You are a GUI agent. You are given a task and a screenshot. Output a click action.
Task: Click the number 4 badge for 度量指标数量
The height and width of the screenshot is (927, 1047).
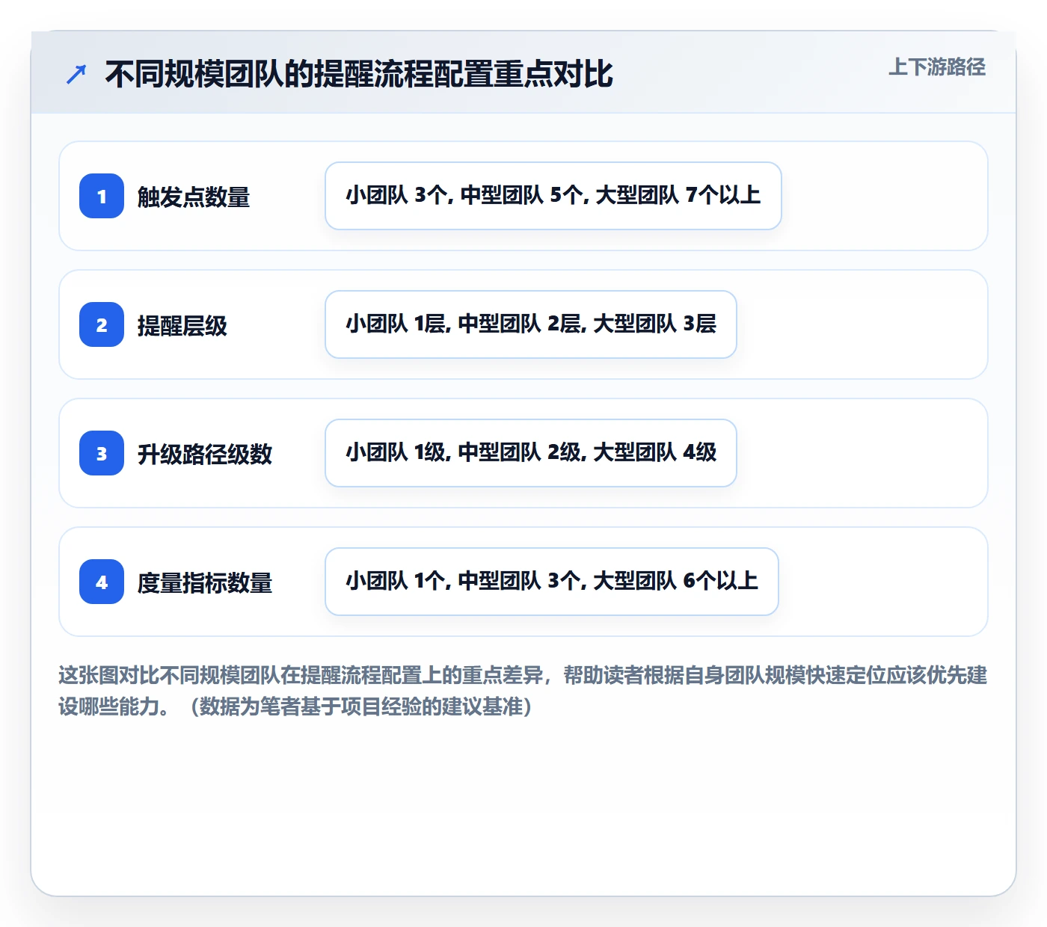102,582
